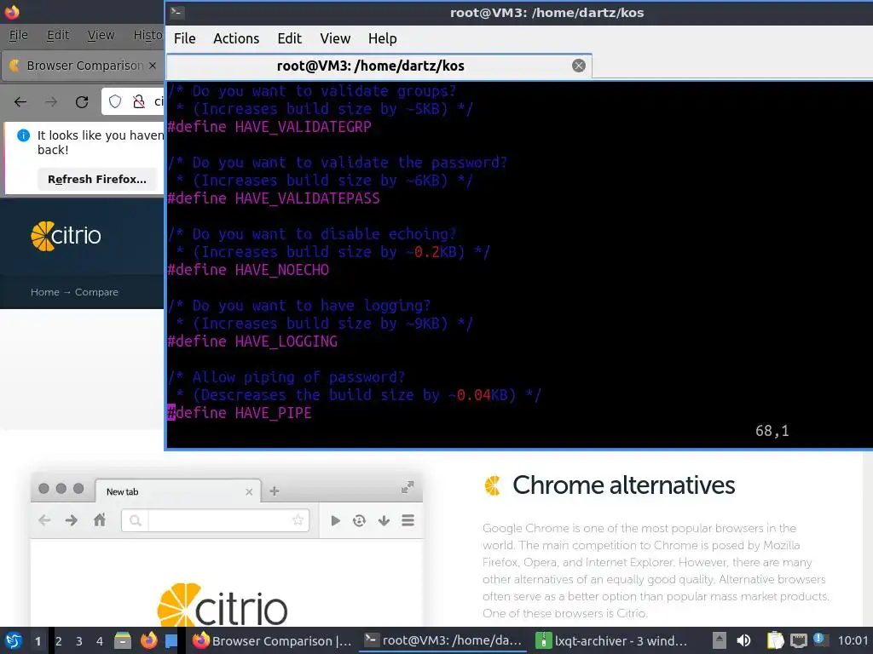Click the info icon in Firefox notification
Viewport: 873px width, 654px height.
coord(23,135)
